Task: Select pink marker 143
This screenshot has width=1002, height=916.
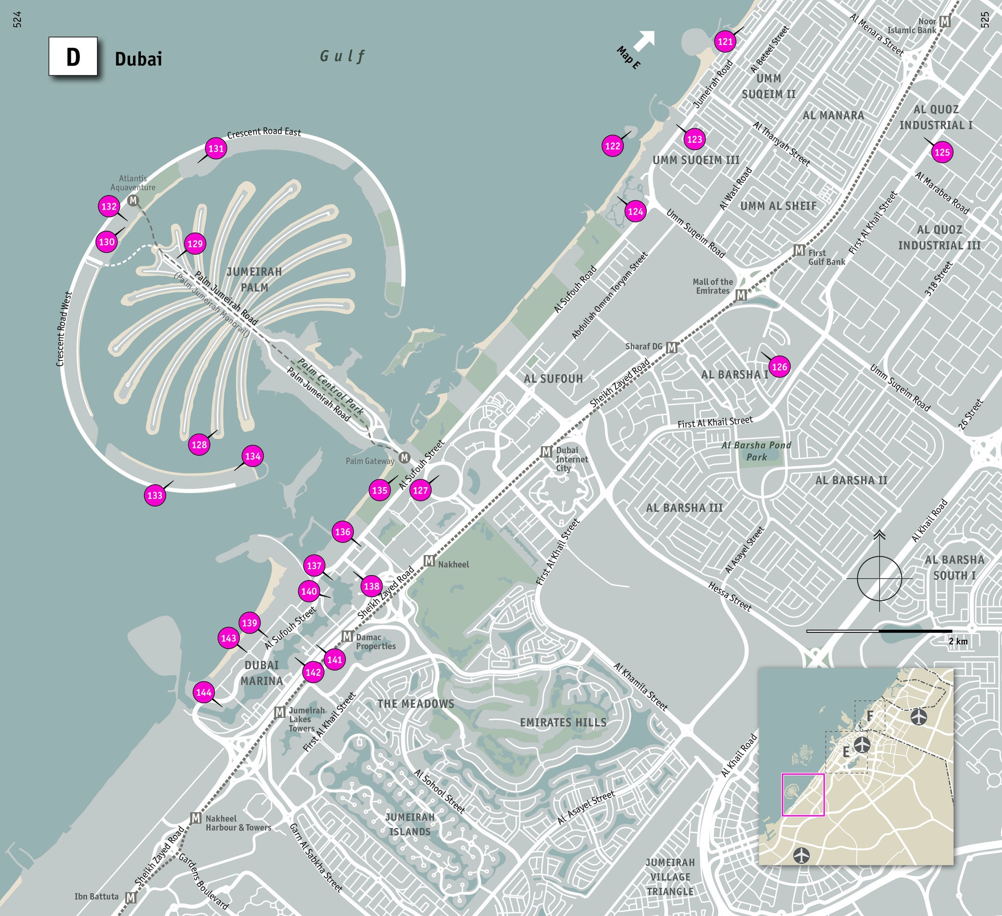Action: 228,638
